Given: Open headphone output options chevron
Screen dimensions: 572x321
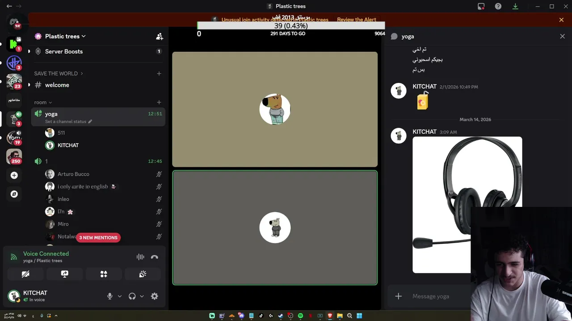Looking at the screenshot, I should coord(142,296).
